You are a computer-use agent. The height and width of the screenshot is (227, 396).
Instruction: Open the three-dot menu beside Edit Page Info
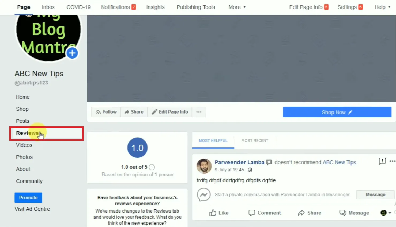point(199,112)
